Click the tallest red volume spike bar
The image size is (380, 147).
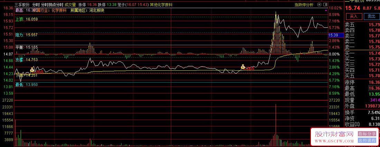pos(276,125)
